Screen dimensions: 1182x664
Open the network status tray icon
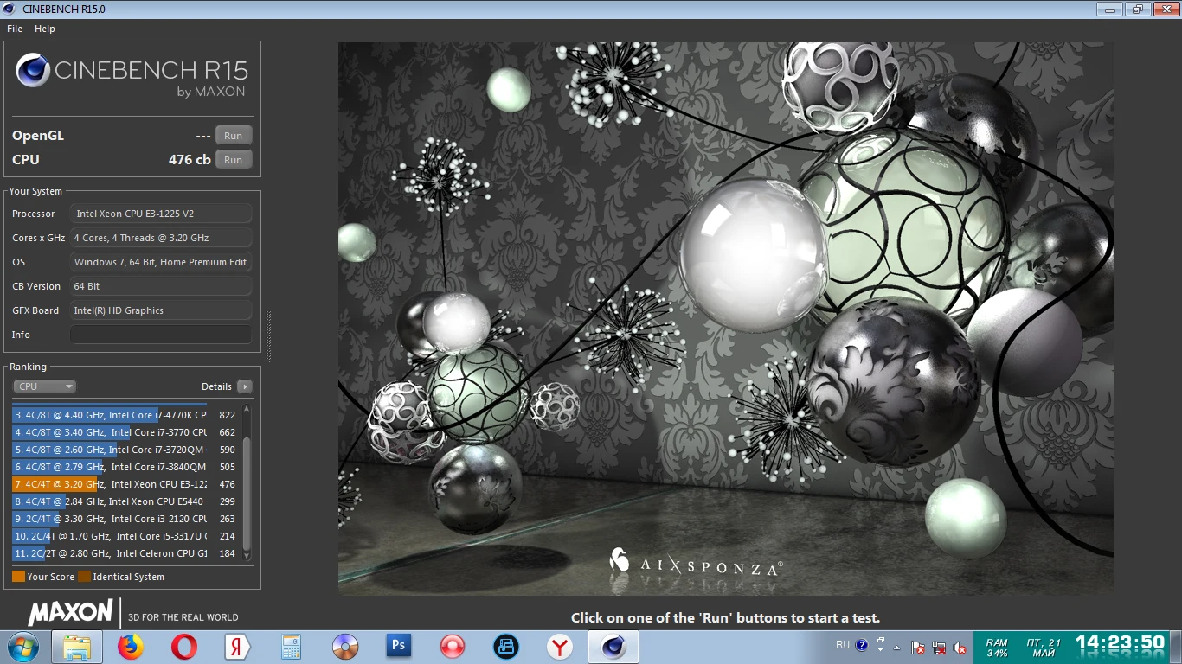coord(939,647)
